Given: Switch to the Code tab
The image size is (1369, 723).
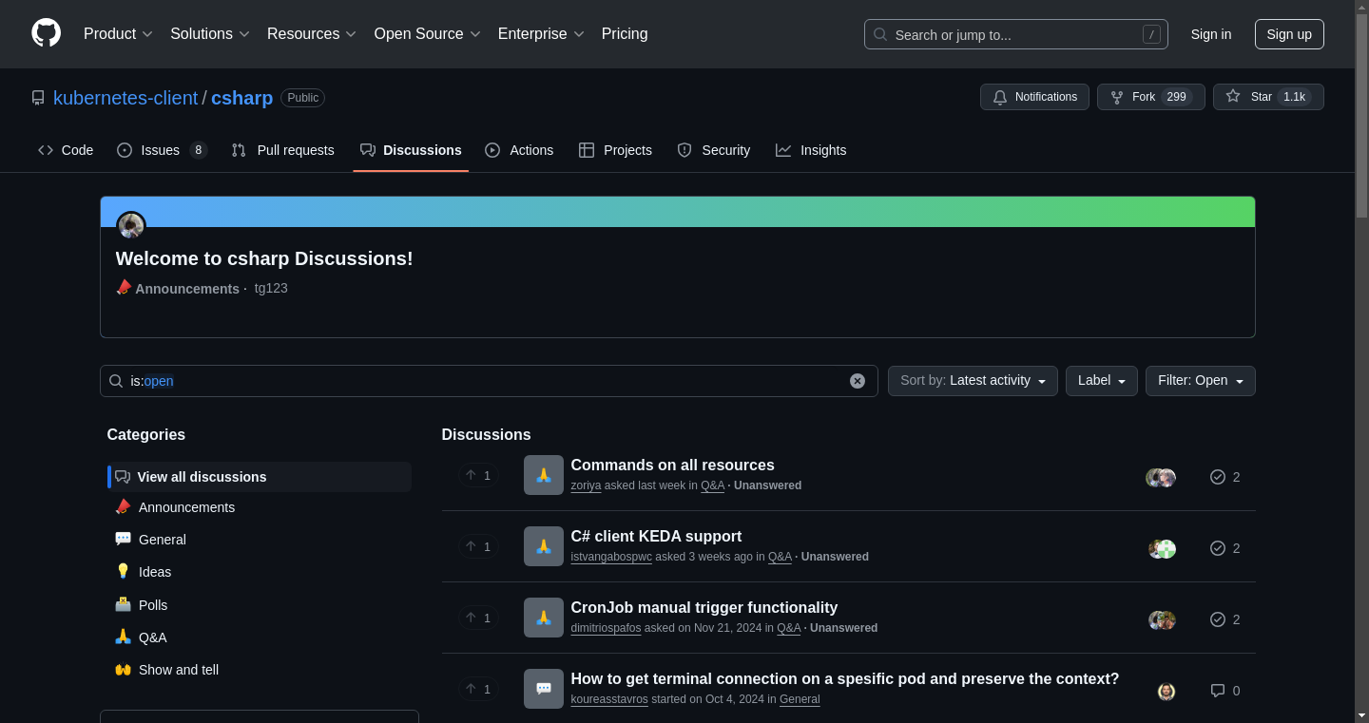Looking at the screenshot, I should coord(66,150).
